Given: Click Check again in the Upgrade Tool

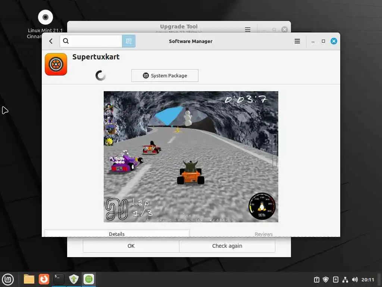Looking at the screenshot, I should [x=227, y=246].
